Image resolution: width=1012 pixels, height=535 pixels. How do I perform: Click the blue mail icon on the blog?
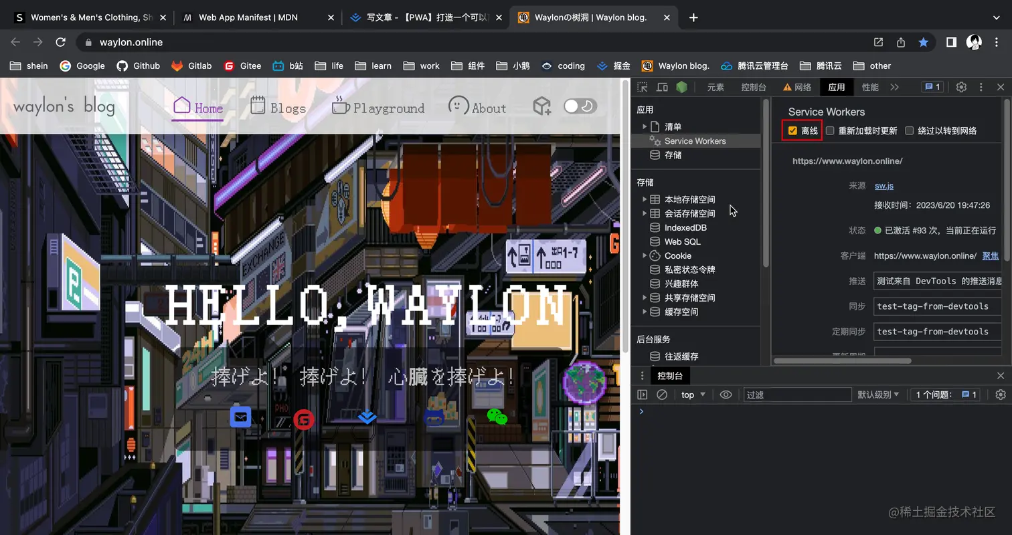pos(240,417)
